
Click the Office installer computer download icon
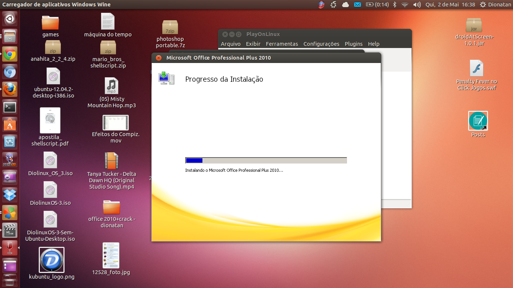(166, 78)
